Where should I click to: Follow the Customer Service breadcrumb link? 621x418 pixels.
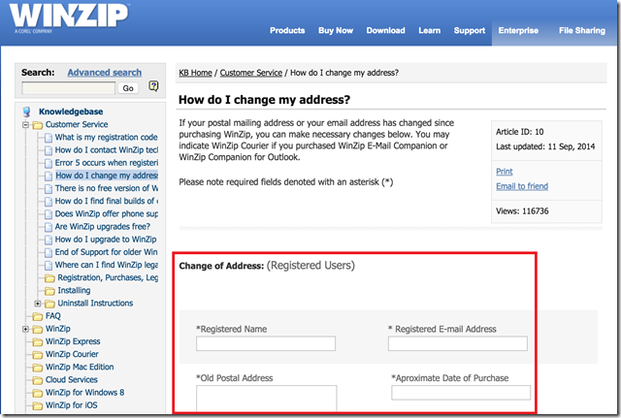[250, 73]
